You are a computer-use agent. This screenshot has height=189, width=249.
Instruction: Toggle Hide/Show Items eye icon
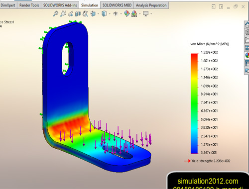tap(116, 13)
